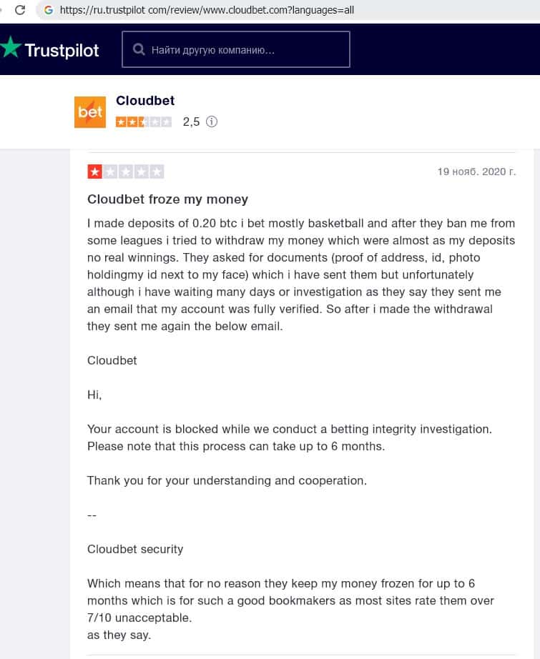Click the review's one-star rating
This screenshot has width=540, height=659.
[125, 172]
